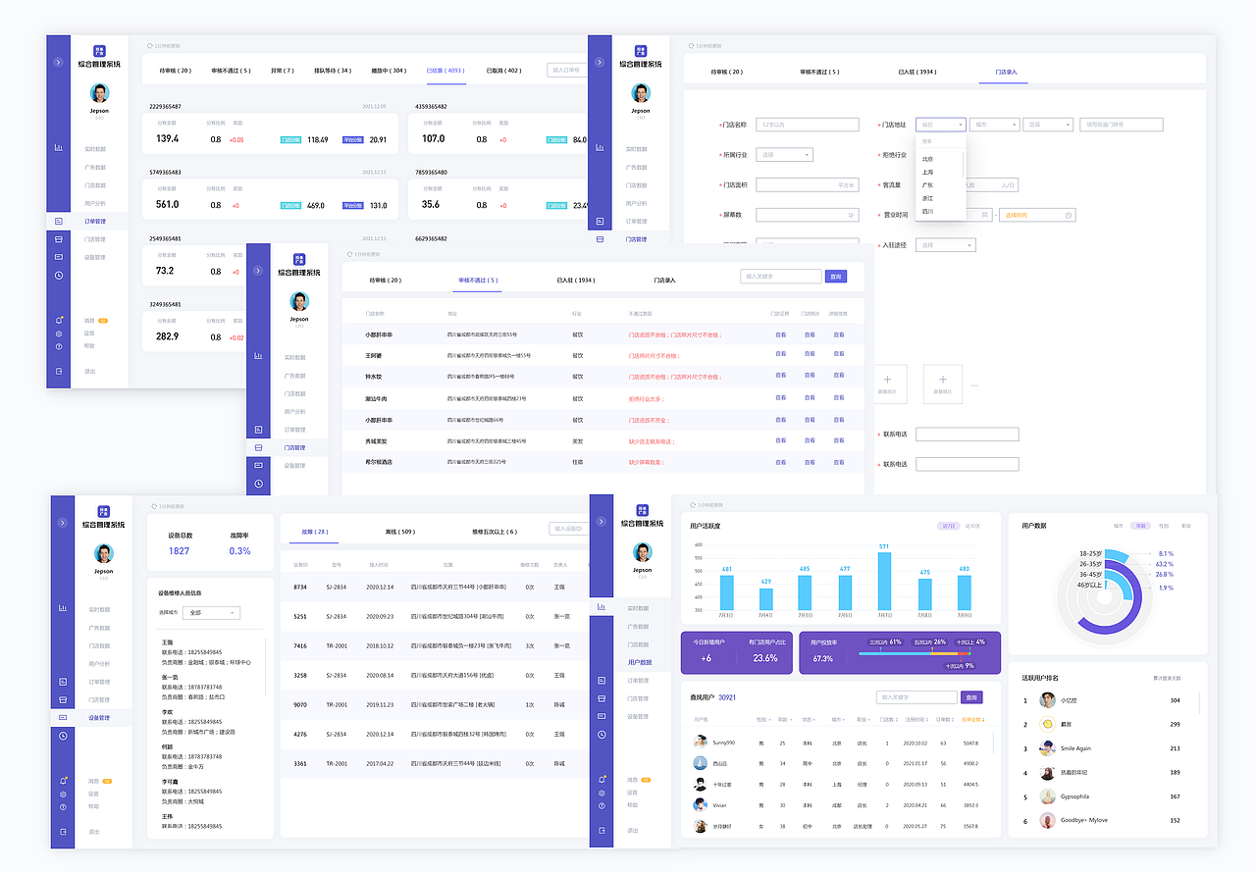Switch user data chart to 城市

pyautogui.click(x=1119, y=526)
